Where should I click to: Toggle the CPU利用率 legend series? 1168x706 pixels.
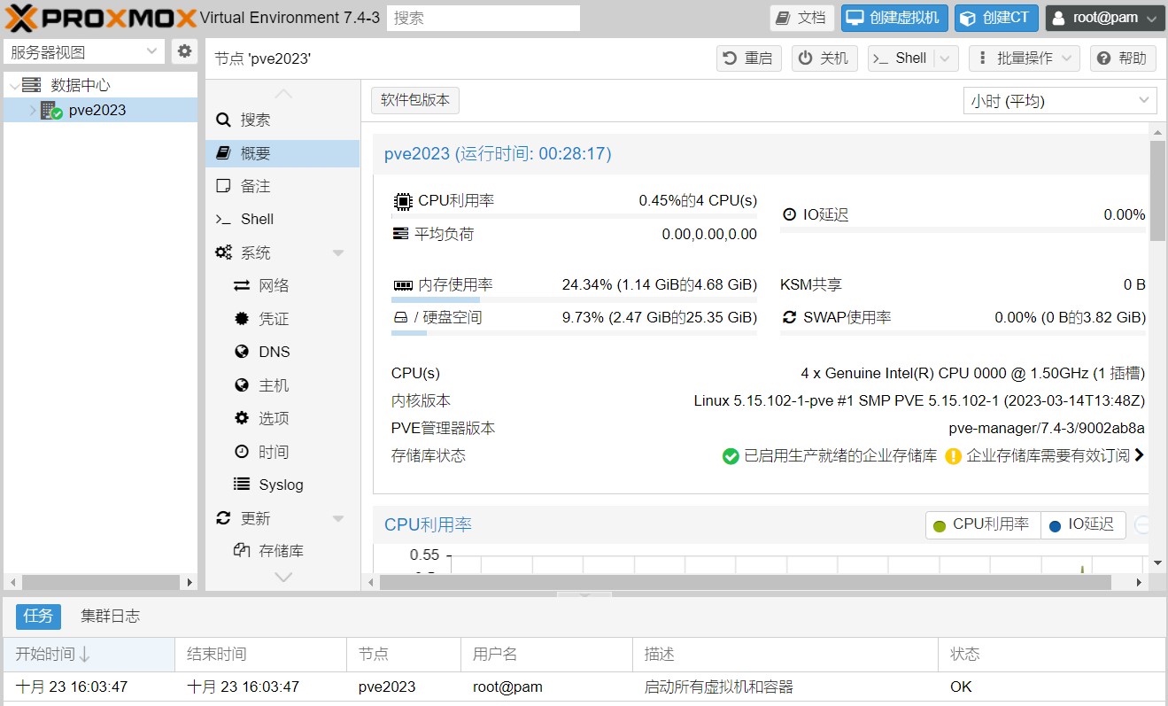click(x=982, y=524)
